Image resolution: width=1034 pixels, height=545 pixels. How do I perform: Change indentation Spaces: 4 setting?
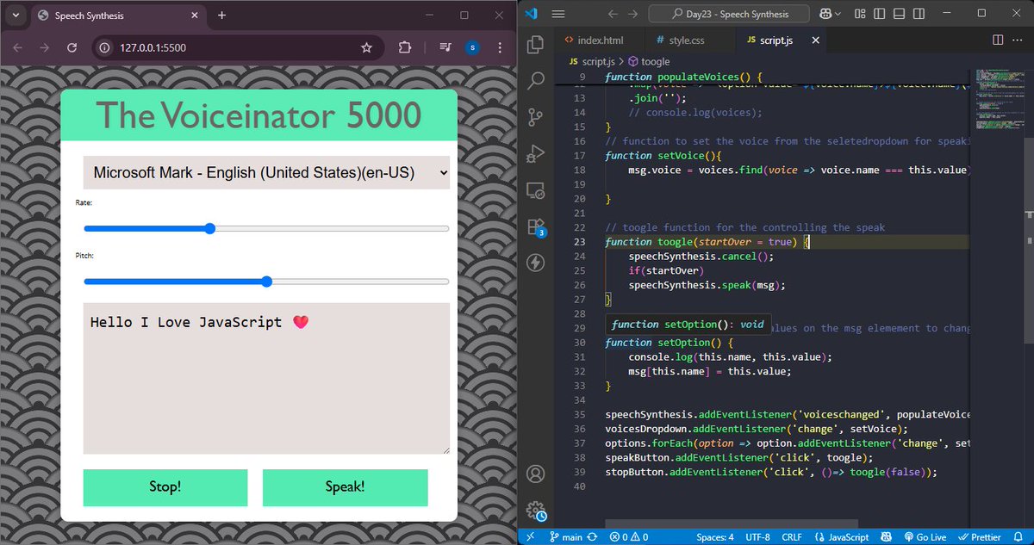(715, 537)
